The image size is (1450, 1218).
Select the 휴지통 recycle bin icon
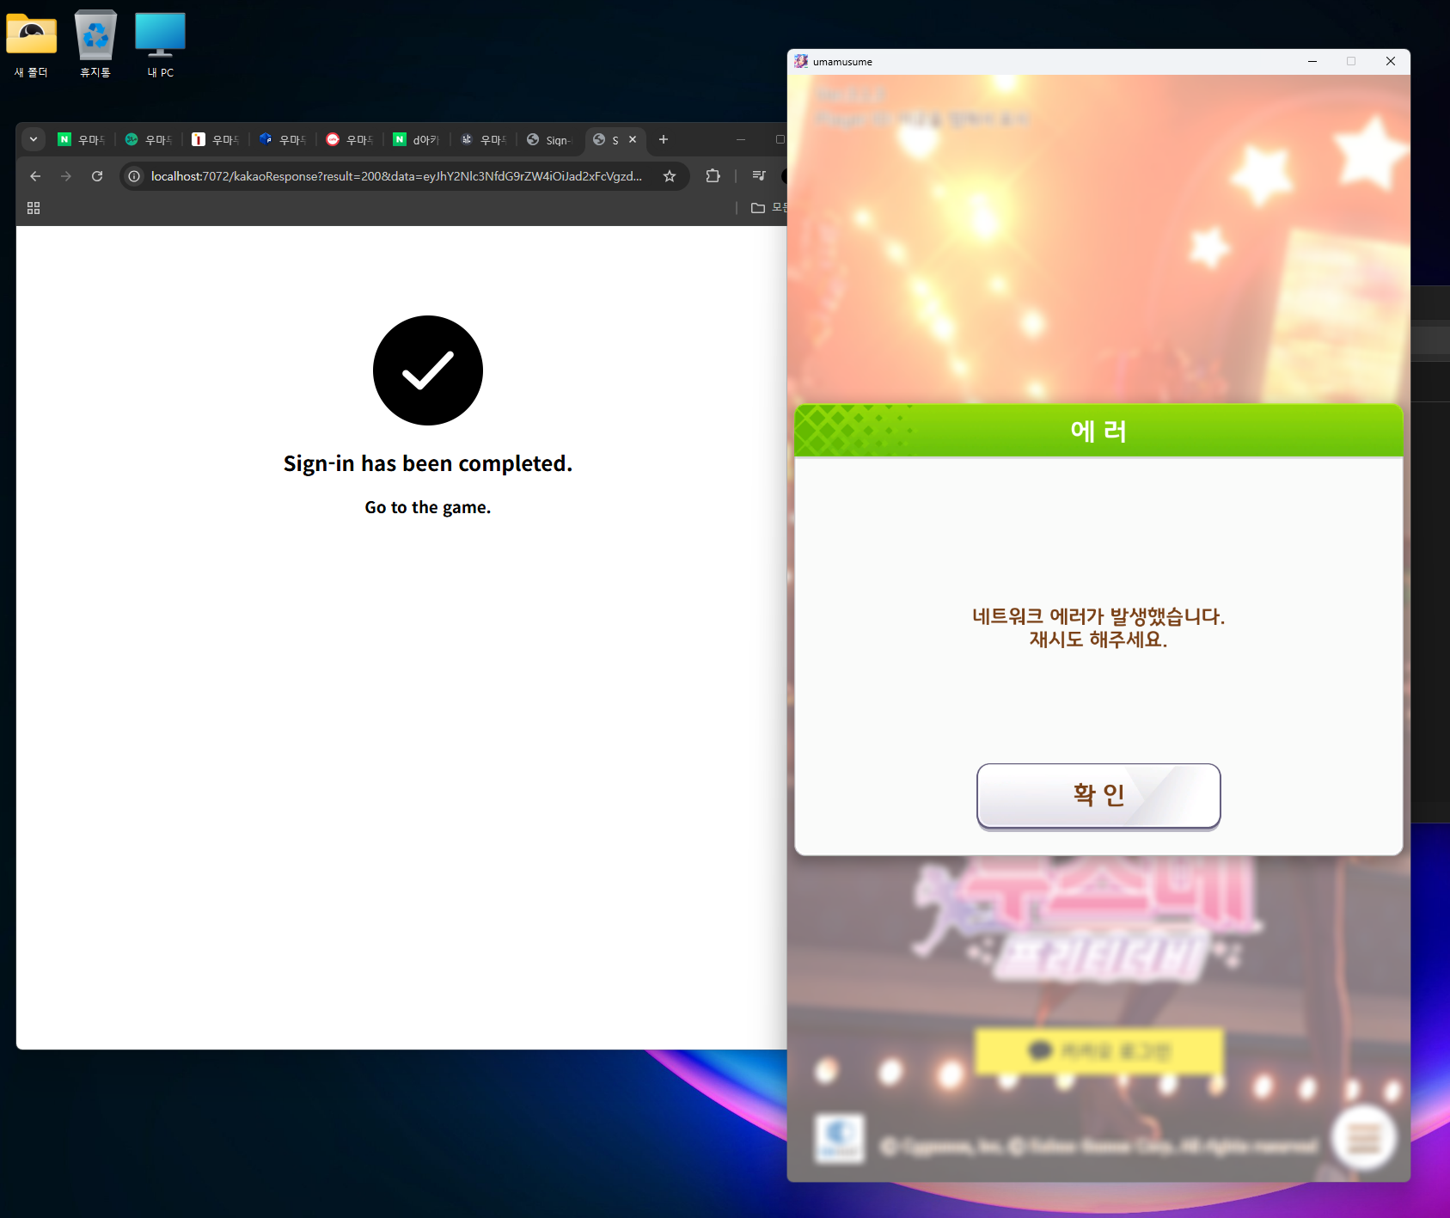point(95,46)
